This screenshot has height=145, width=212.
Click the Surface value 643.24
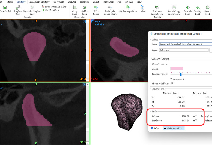(186, 121)
